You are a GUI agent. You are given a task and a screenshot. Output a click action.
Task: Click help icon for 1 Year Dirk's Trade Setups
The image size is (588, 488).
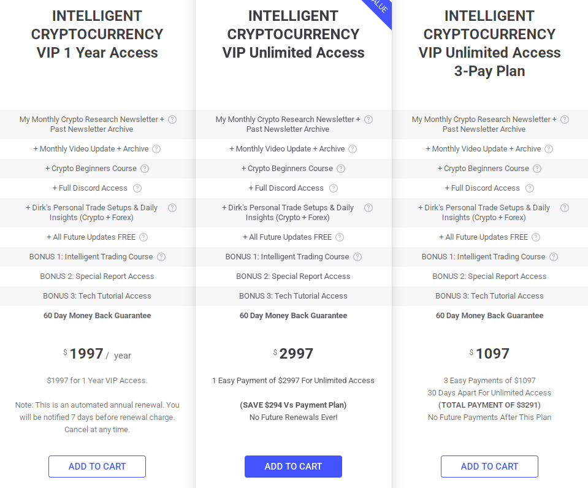click(172, 208)
